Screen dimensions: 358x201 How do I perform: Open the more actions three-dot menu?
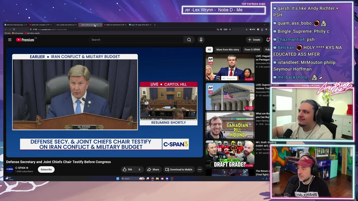200,169
